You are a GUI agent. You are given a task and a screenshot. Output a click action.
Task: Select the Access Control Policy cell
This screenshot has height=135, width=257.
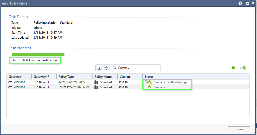(72, 82)
